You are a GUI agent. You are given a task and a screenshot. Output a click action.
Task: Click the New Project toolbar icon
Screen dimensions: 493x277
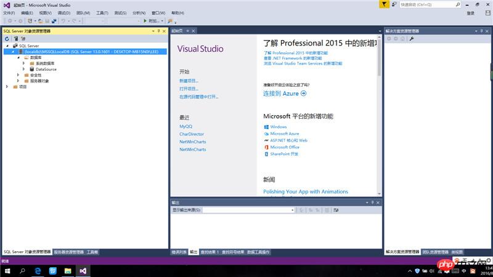(x=30, y=21)
